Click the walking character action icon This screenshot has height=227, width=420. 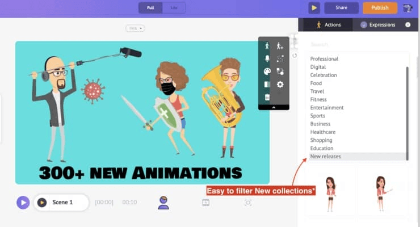pos(267,46)
